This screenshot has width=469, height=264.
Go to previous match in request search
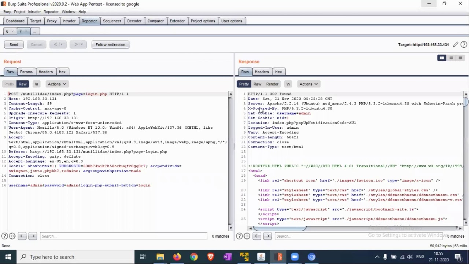(x=22, y=236)
